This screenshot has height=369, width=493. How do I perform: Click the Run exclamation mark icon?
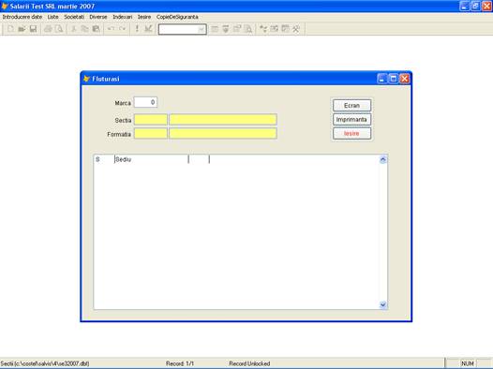point(137,29)
